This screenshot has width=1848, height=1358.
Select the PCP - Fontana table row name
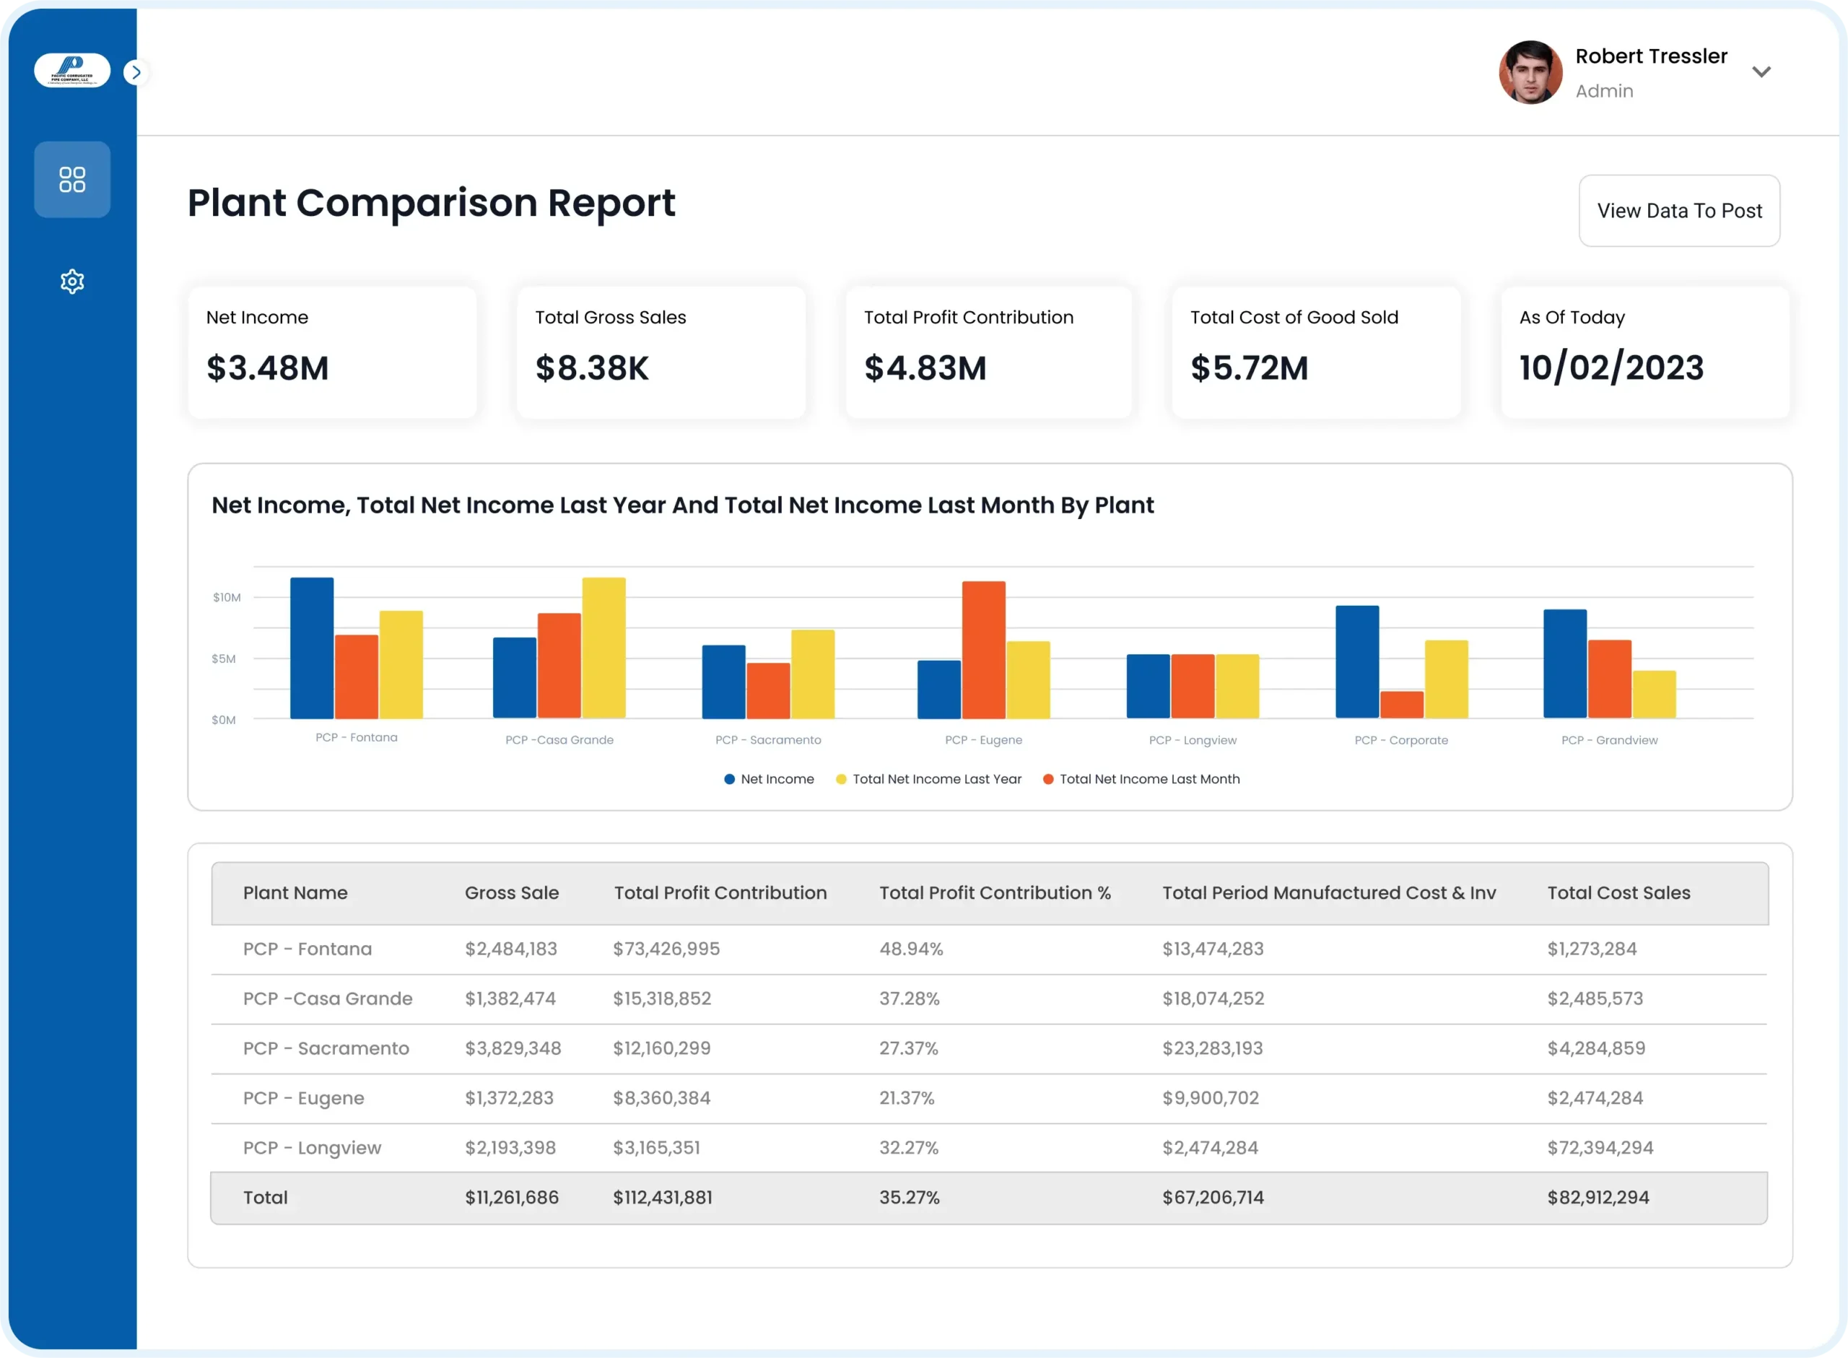pos(308,949)
